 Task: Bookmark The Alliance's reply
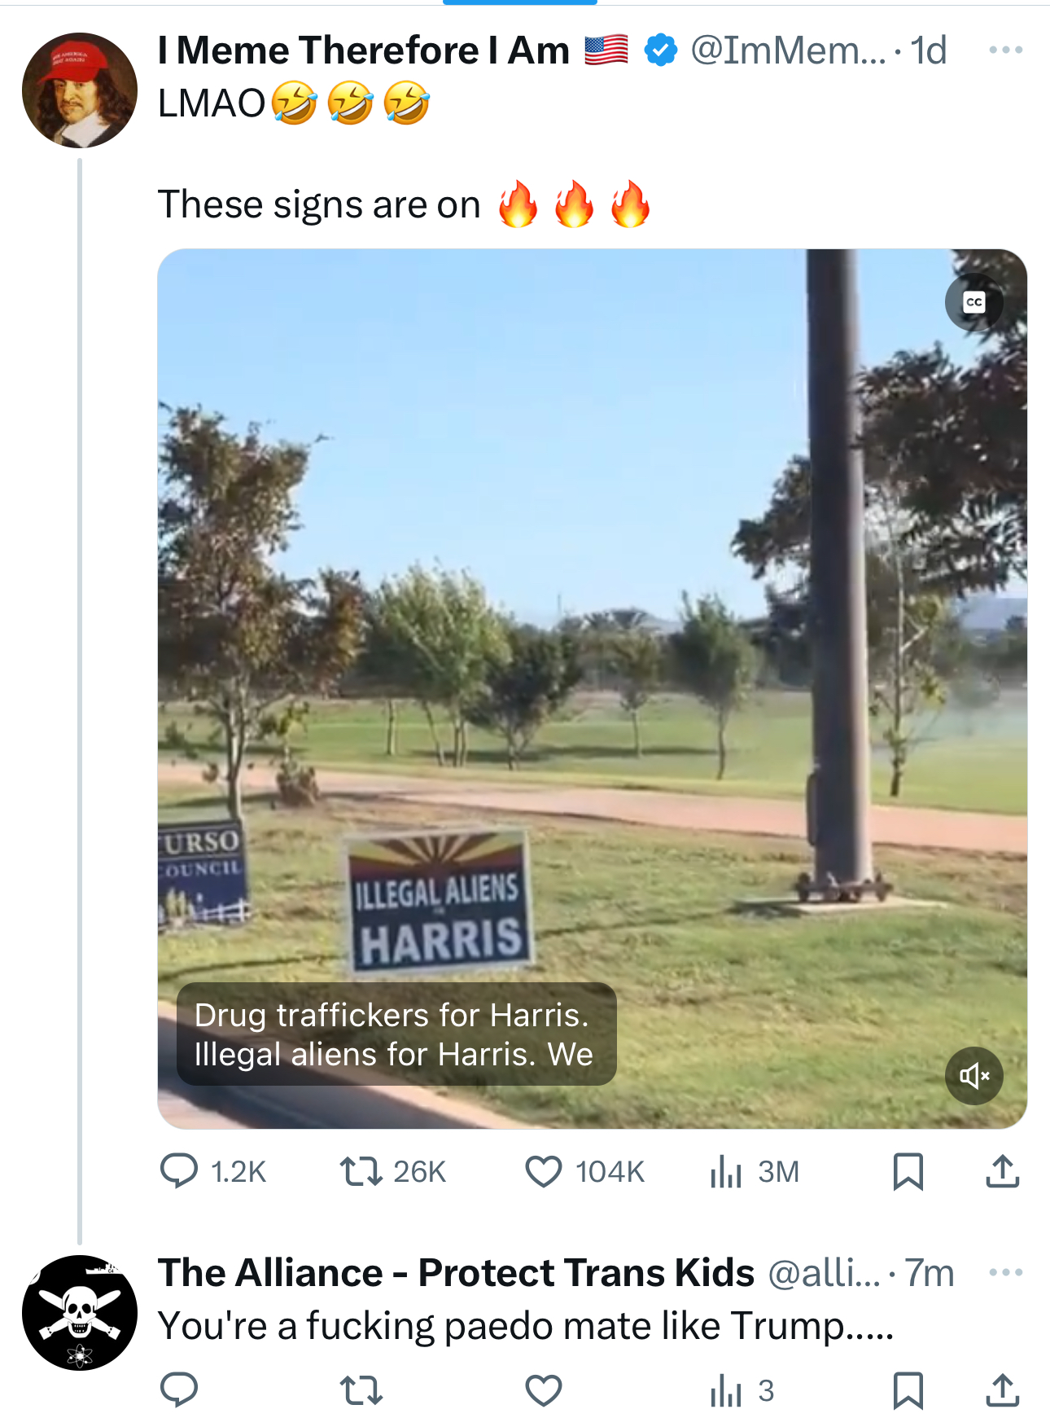[908, 1389]
